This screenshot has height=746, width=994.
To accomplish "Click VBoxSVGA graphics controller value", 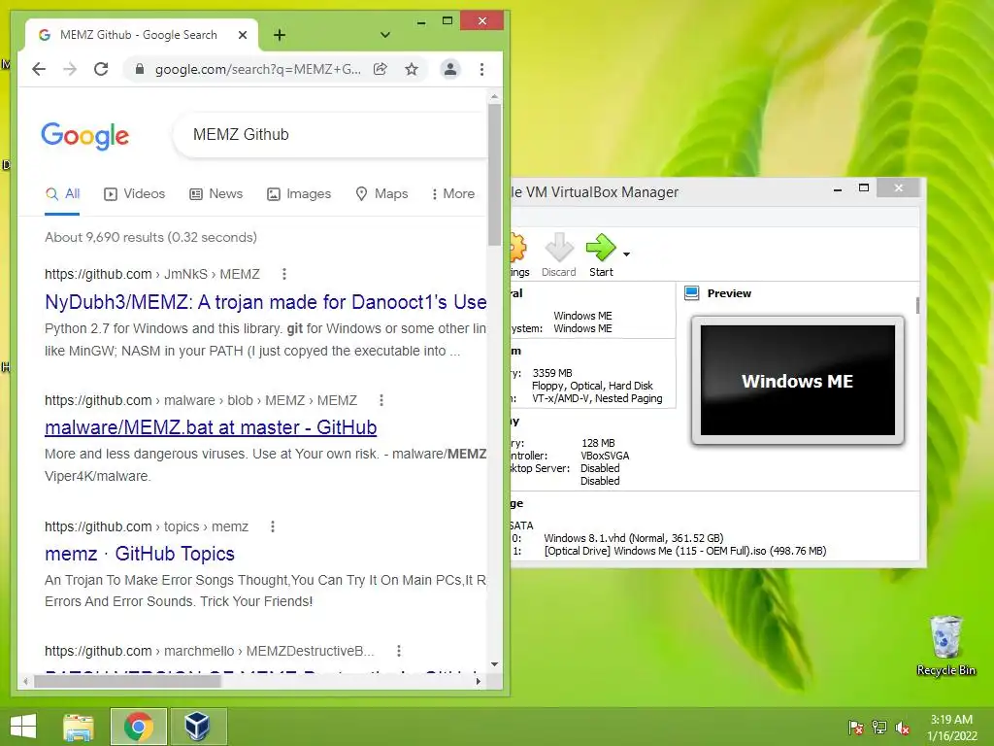I will pyautogui.click(x=605, y=456).
